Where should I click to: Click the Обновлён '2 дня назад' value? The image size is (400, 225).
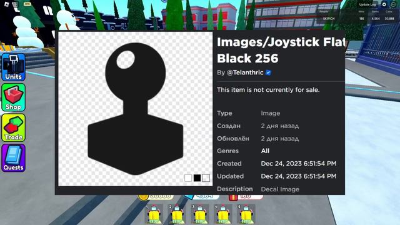[x=279, y=139]
